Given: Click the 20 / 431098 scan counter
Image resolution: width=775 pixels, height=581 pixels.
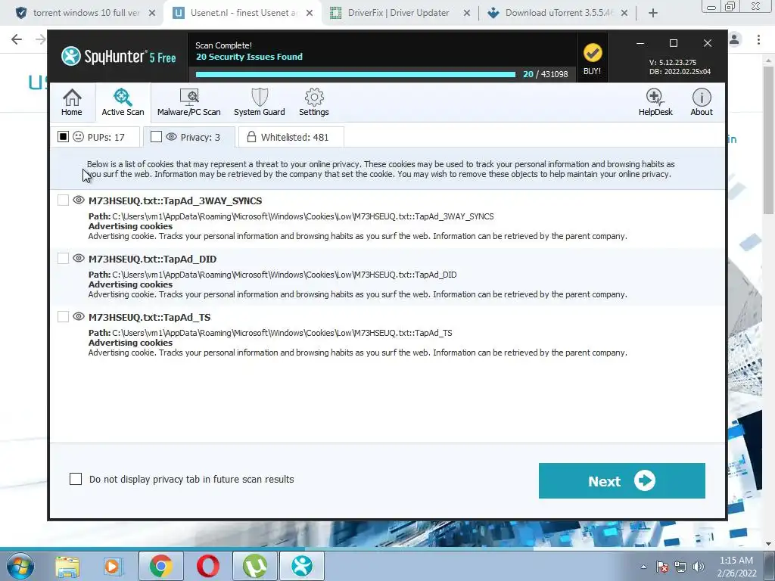Looking at the screenshot, I should 546,74.
